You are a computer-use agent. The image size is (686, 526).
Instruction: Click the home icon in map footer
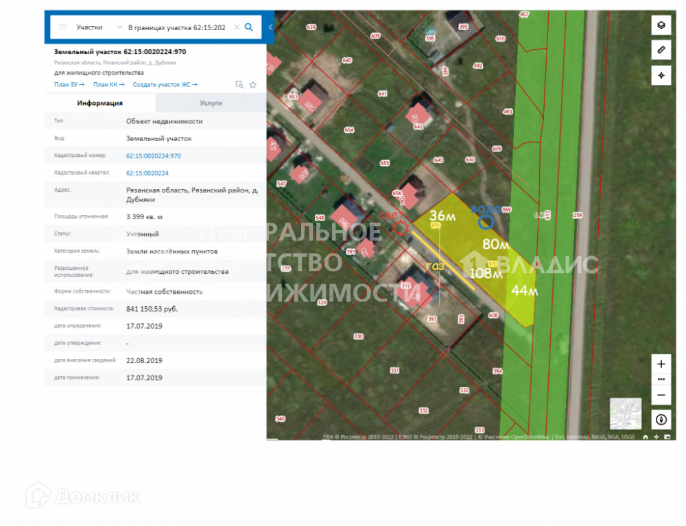pos(646,437)
